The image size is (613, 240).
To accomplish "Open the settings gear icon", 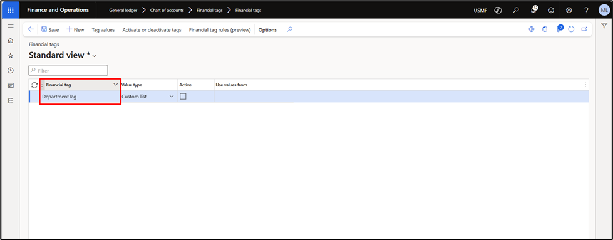I will (569, 10).
